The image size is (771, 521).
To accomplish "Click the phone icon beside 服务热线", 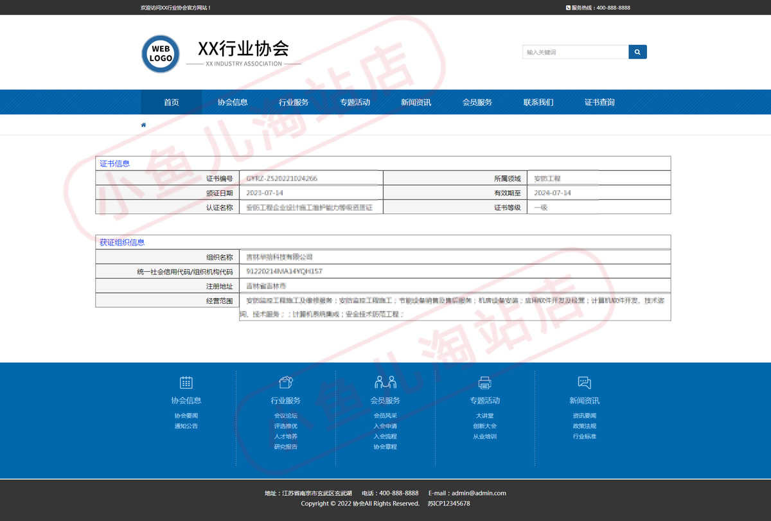I will coord(568,8).
